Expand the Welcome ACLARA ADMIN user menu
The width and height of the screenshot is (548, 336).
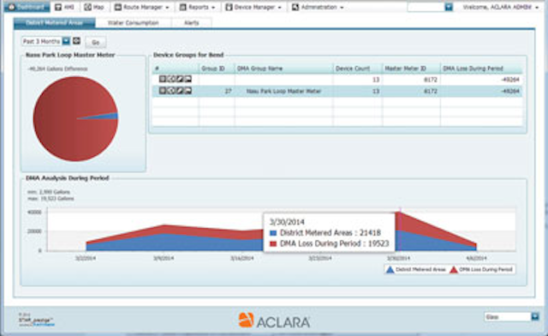pyautogui.click(x=500, y=7)
